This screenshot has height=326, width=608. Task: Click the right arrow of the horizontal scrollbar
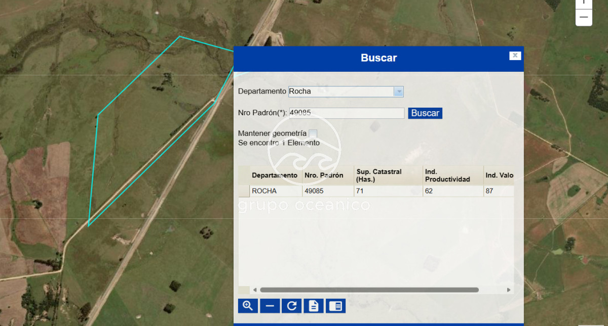click(508, 290)
